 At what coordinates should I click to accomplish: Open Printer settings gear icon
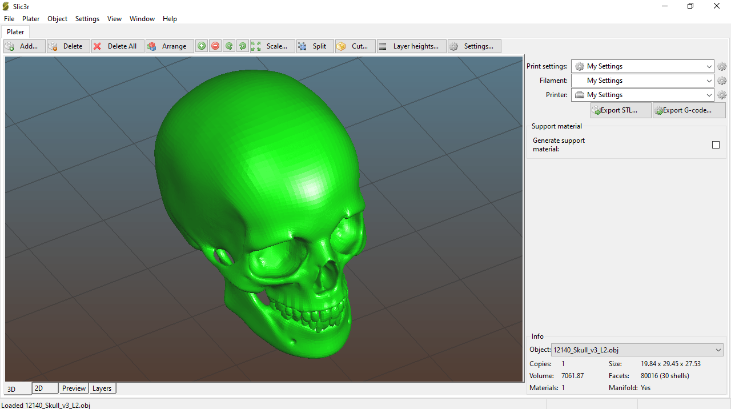click(x=722, y=95)
